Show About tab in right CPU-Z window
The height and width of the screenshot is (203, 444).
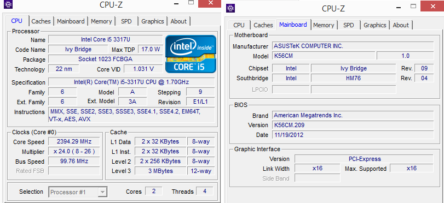tap(401, 25)
